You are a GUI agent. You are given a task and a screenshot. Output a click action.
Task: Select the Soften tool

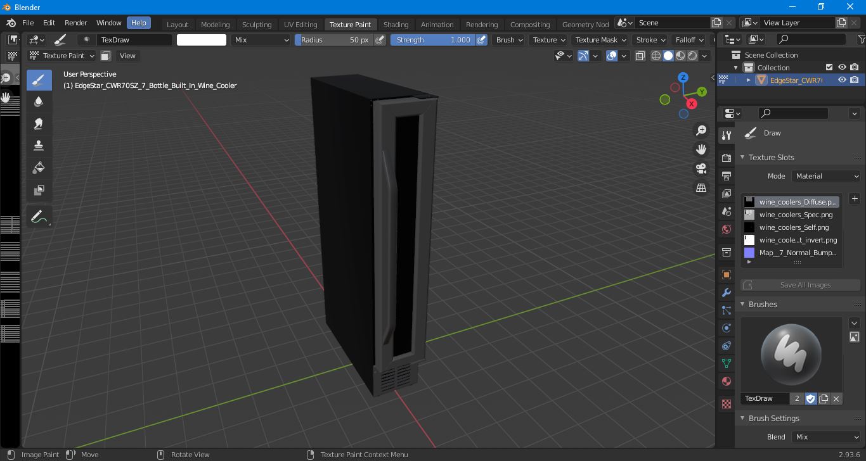coord(39,101)
